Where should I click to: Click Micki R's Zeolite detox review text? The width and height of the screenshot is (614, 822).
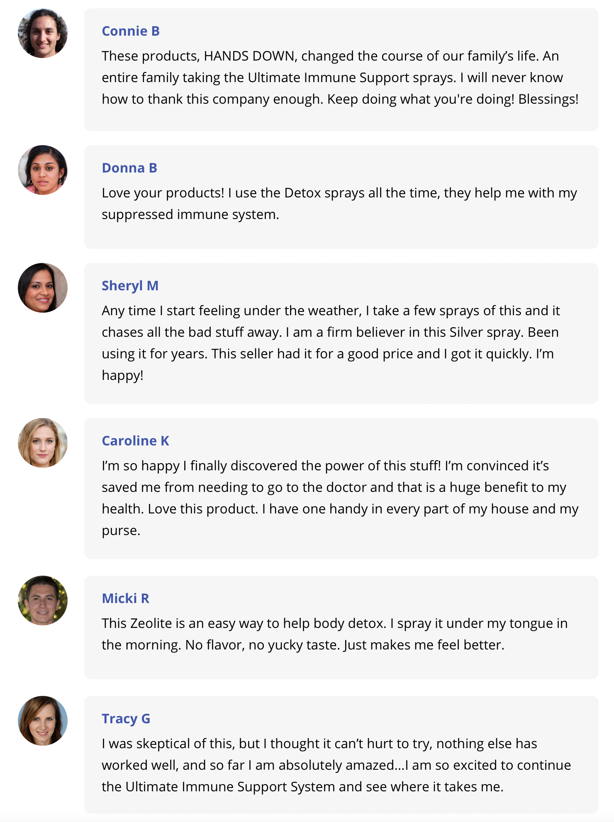(335, 634)
